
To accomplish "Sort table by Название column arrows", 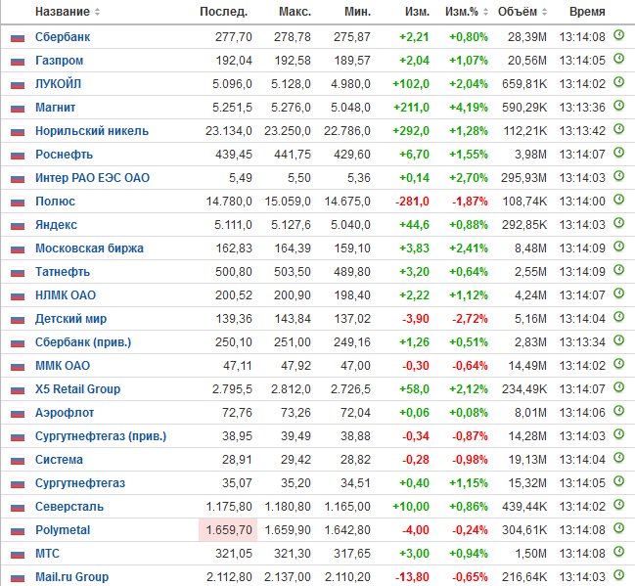I will coord(97,12).
